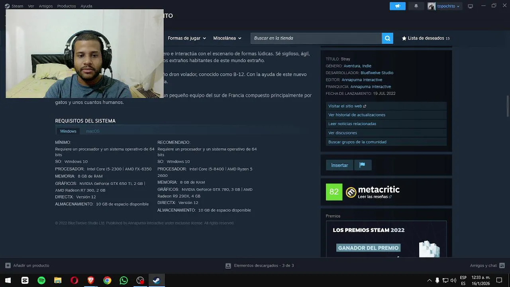The height and width of the screenshot is (287, 510).
Task: Open Ver historial de actualizaciones
Action: pos(386,115)
